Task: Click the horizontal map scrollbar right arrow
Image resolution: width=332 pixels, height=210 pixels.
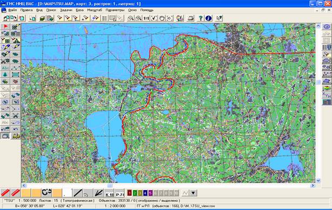Action: point(313,186)
